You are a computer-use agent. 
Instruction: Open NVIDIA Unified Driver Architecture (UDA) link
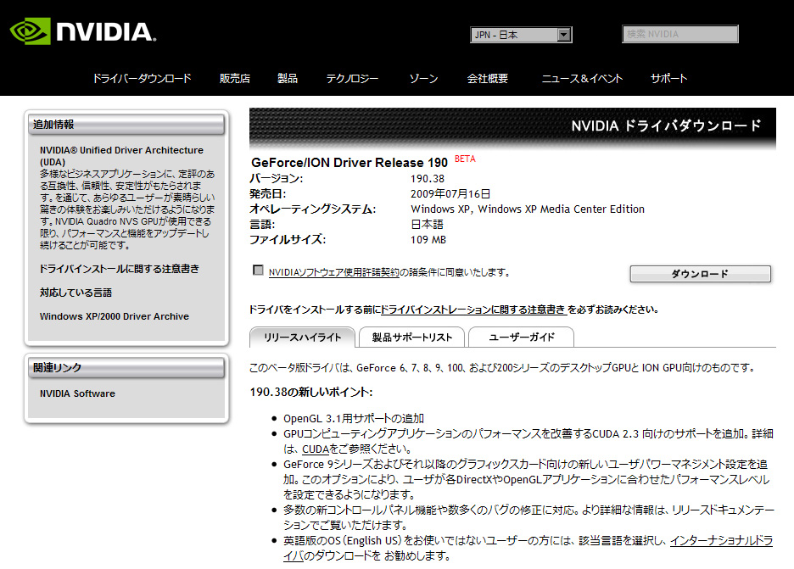pos(121,156)
